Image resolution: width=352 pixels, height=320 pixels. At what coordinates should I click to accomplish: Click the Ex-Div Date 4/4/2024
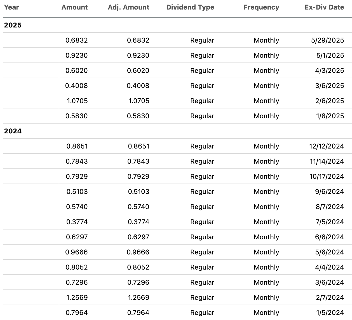[x=330, y=267]
